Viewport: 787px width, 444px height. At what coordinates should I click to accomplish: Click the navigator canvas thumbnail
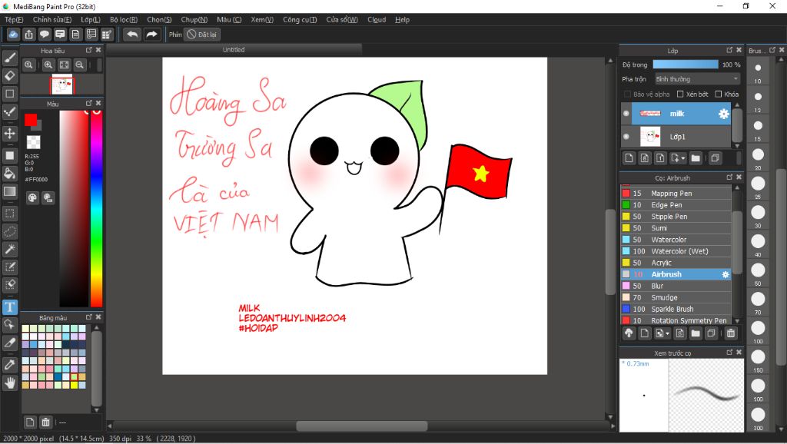[x=62, y=84]
